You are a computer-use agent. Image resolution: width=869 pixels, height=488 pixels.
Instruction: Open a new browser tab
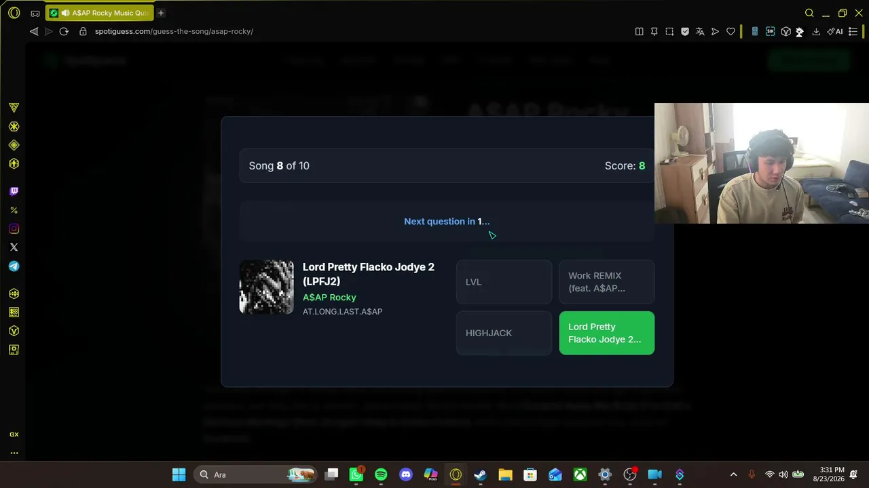(x=161, y=13)
